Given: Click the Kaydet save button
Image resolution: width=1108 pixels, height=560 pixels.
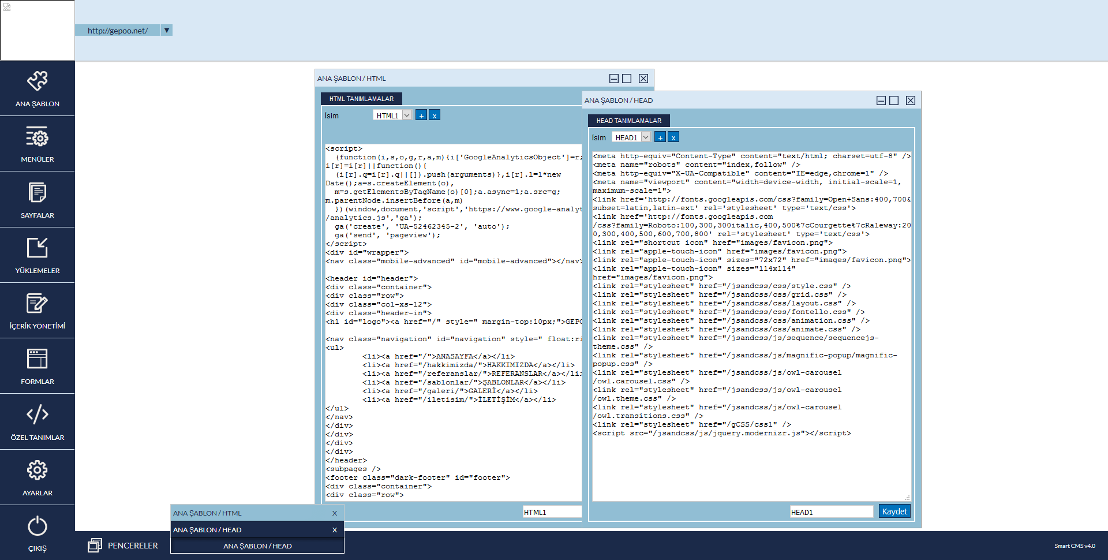Looking at the screenshot, I should [894, 512].
